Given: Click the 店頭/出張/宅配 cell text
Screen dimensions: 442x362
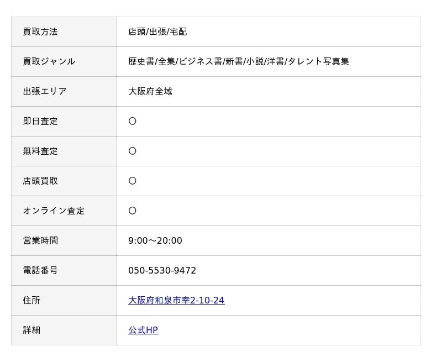Looking at the screenshot, I should point(157,32).
